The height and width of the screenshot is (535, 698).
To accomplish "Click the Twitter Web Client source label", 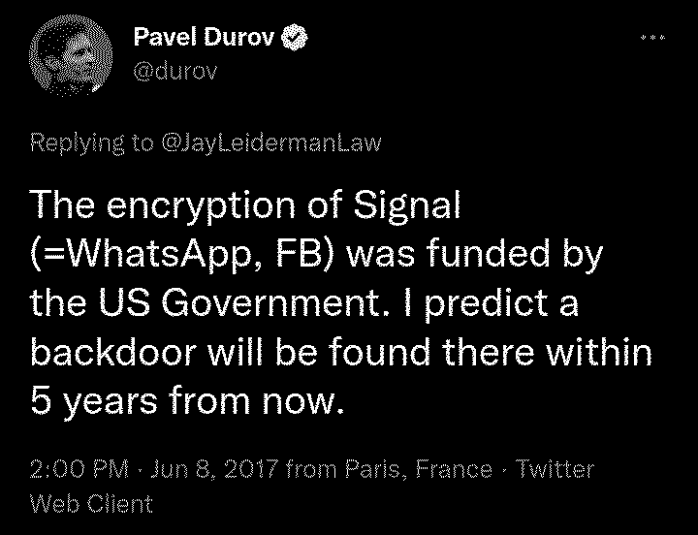I will coord(310,487).
